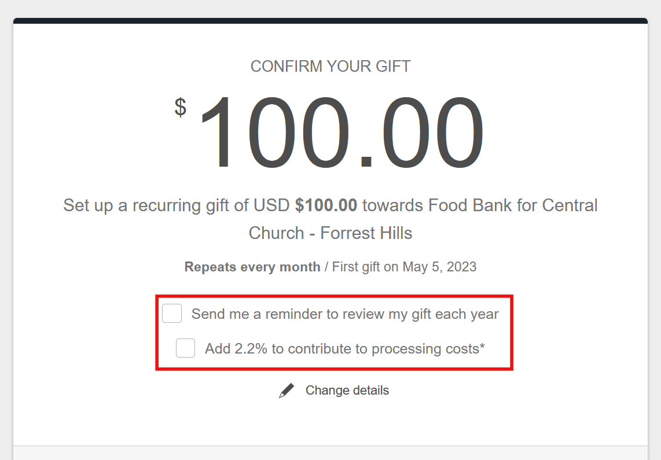Click the dark bar above the card
This screenshot has height=460, width=661.
coord(330,20)
